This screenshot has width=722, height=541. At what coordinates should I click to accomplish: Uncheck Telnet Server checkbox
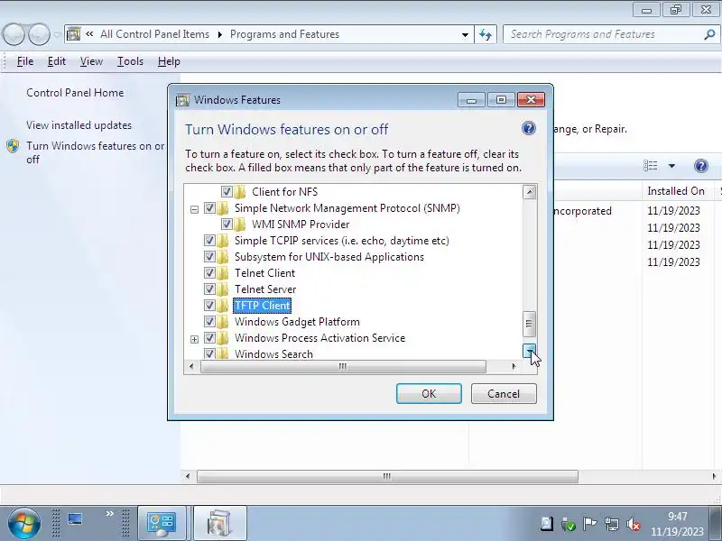coord(209,289)
